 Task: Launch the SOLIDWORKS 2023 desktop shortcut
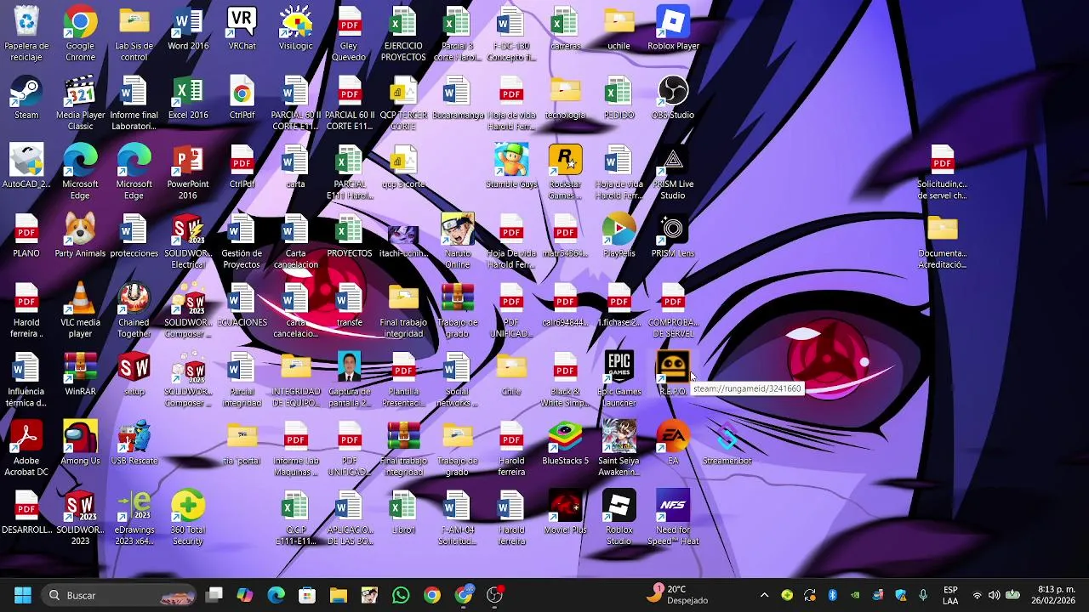click(x=80, y=517)
